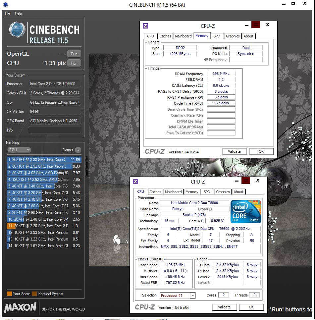This screenshot has height=320, width=315.
Task: Switch to CPU tab in upper CPU-Z window
Action: coord(150,36)
